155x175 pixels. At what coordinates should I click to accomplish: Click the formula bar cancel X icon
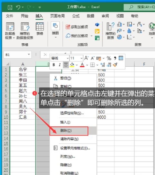tap(45, 55)
